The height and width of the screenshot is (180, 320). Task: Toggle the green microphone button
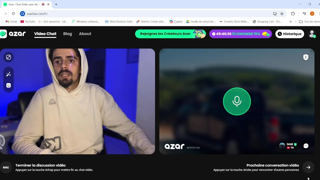click(x=237, y=101)
